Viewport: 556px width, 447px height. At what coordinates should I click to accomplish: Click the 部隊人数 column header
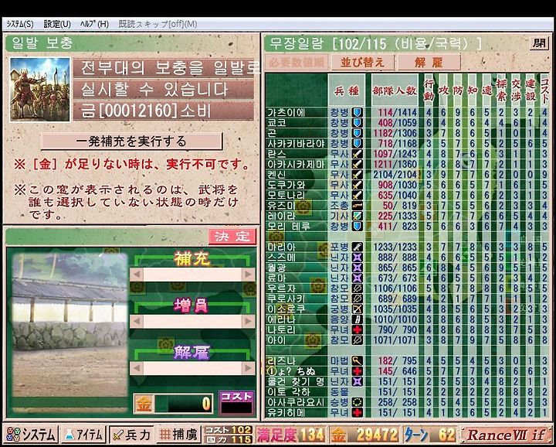pos(395,90)
